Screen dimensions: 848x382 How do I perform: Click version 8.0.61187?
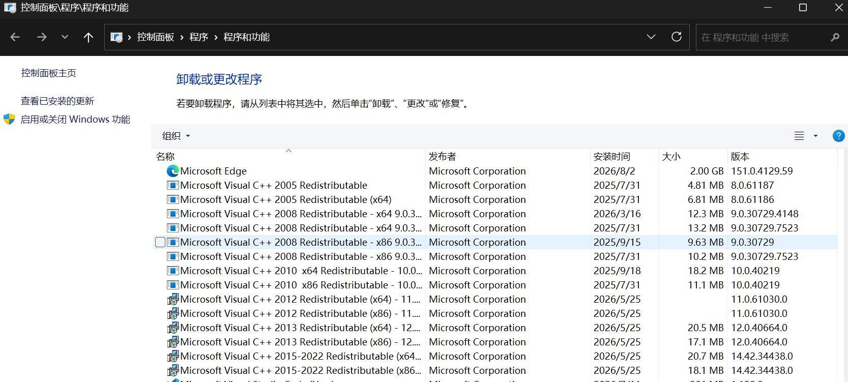point(752,186)
